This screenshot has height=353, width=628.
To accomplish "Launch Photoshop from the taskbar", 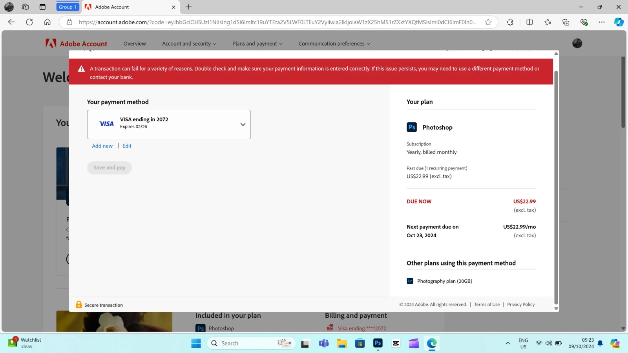I will (378, 343).
